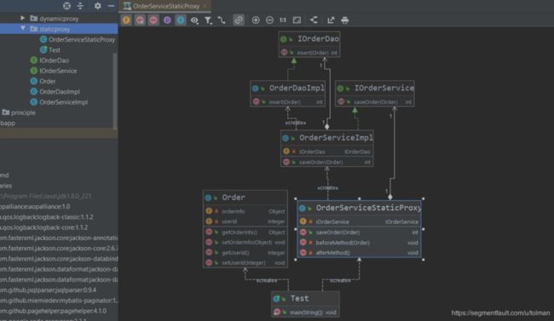Toggle Constructors display in diagram toolbar

[140, 20]
